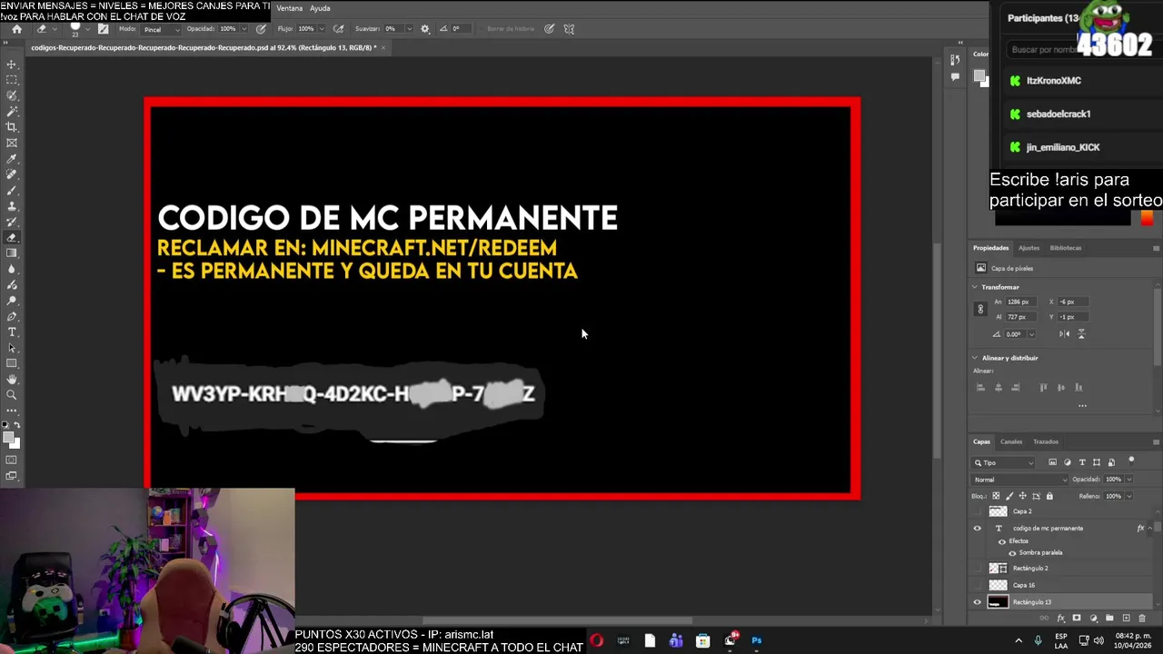Toggle layer filtering switch on/off
1163x654 pixels.
coord(1131,461)
